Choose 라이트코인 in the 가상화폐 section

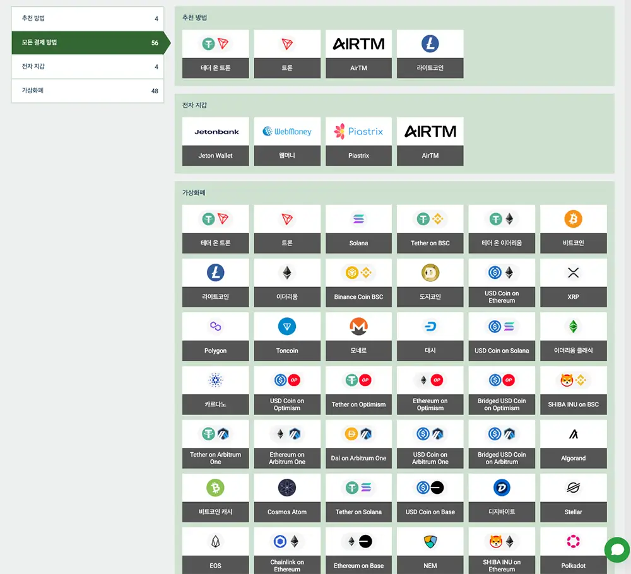pos(215,283)
